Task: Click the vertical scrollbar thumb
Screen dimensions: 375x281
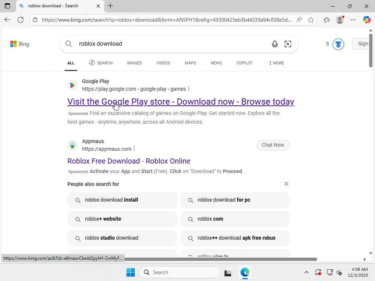Action: pyautogui.click(x=371, y=50)
